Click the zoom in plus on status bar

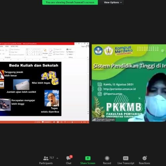[81, 122]
